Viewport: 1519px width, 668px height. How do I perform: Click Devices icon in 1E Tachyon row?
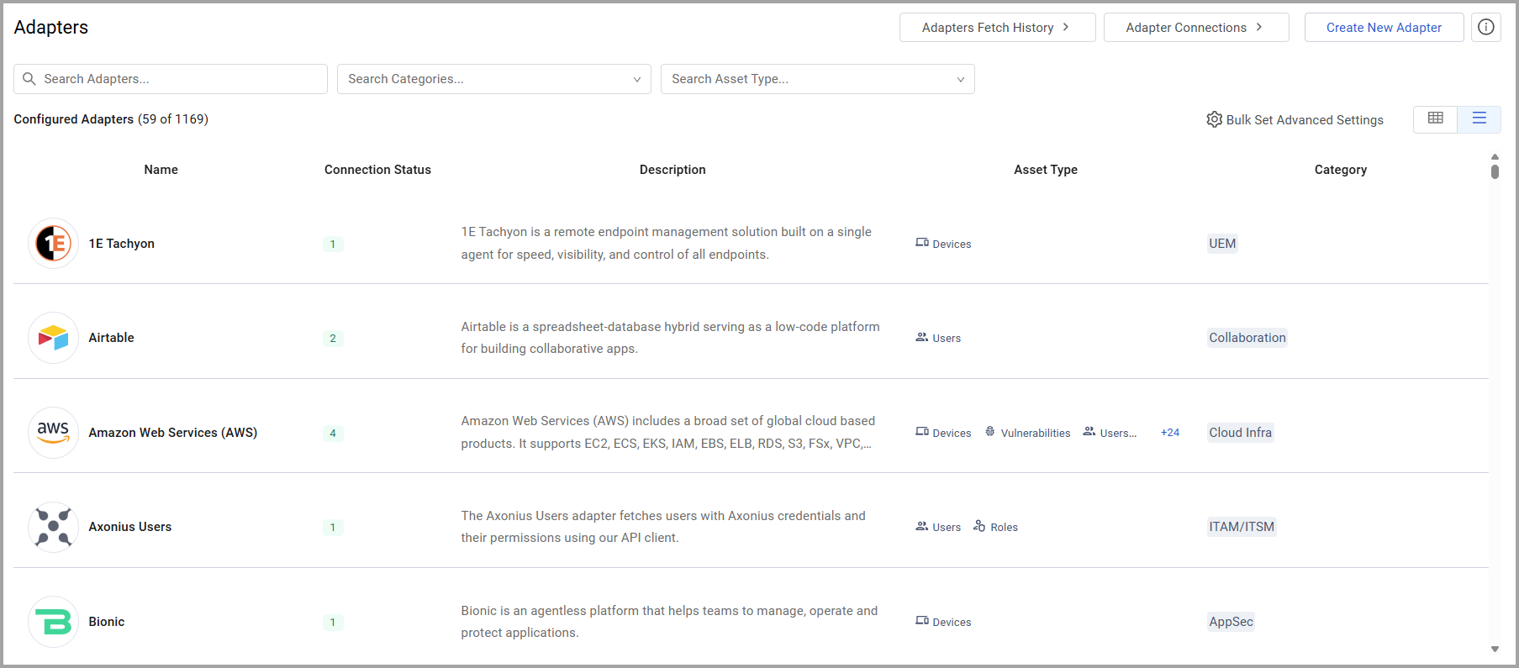(x=922, y=243)
